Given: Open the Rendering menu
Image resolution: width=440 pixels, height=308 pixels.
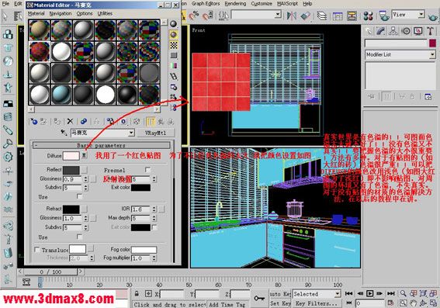Looking at the screenshot, I should (x=235, y=4).
